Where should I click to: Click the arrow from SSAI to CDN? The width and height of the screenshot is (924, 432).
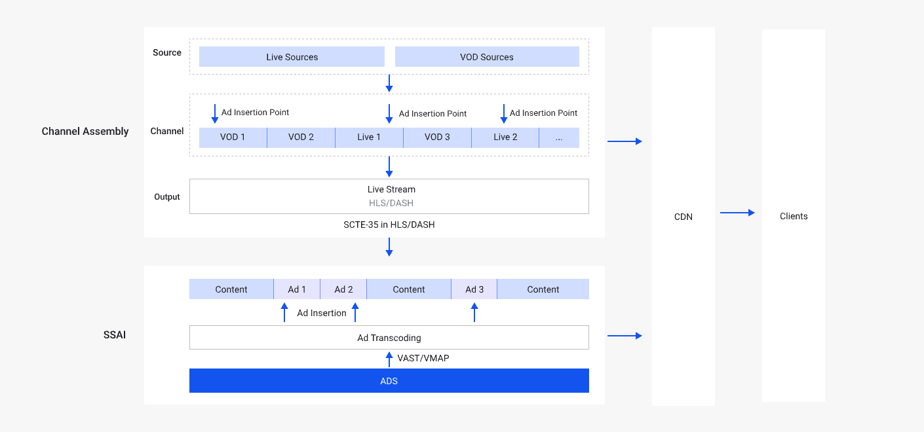[625, 336]
